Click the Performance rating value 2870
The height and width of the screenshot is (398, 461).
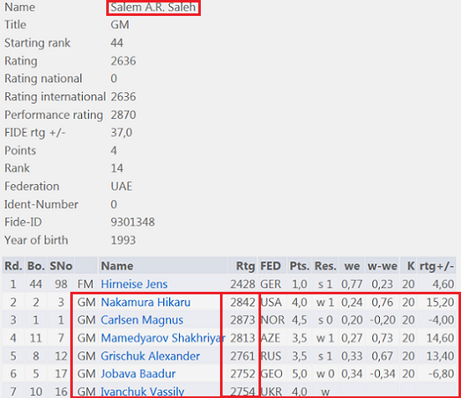click(x=123, y=115)
